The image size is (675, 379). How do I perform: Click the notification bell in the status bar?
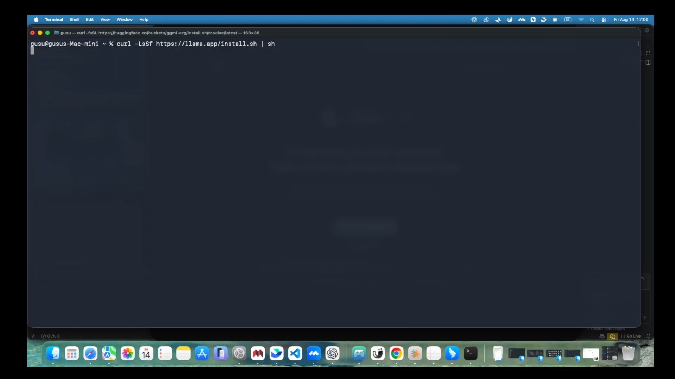tap(648, 336)
